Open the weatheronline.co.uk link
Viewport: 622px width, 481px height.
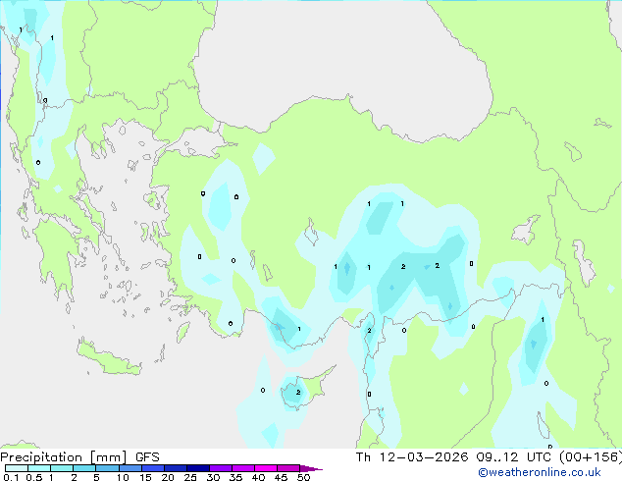539,472
